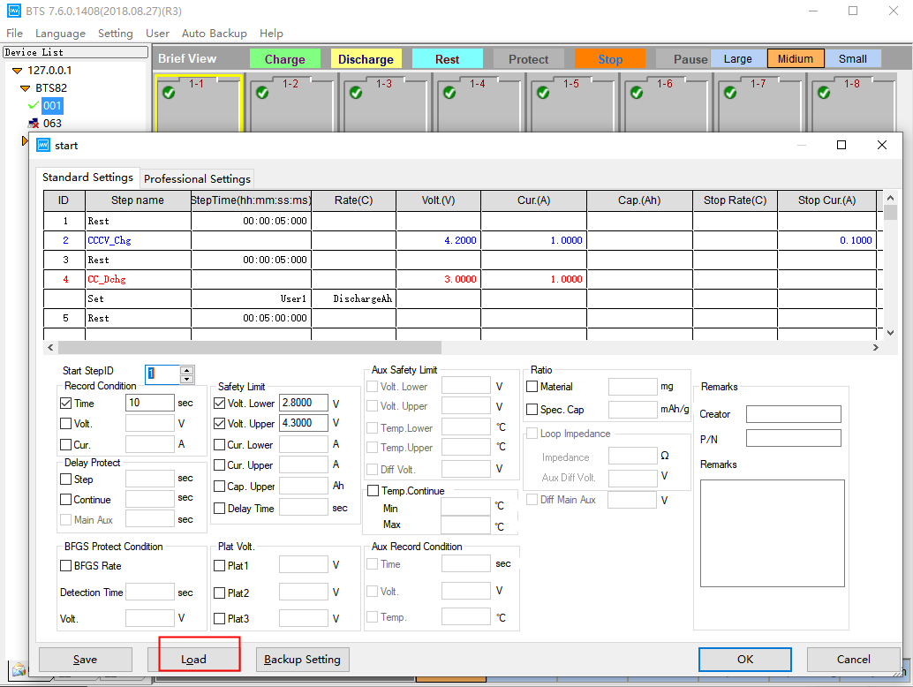Click the P/N input field
The image size is (913, 687).
[794, 438]
